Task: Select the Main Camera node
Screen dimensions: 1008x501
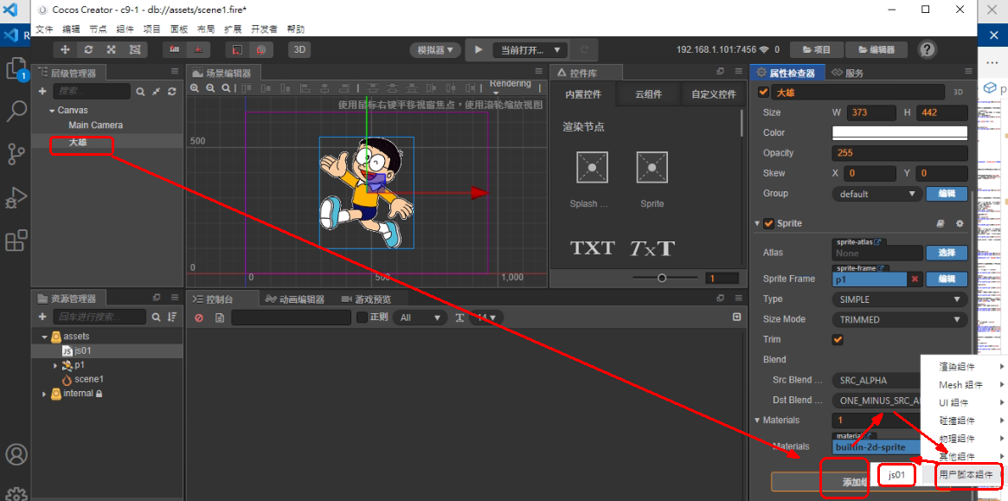Action: [95, 125]
